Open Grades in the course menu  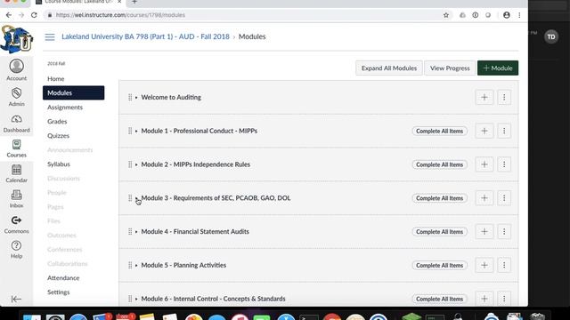57,122
